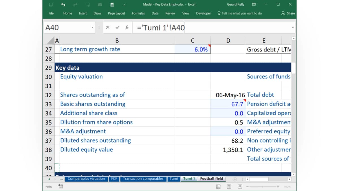Select column C header
This screenshot has width=339, height=191.
point(193,40)
